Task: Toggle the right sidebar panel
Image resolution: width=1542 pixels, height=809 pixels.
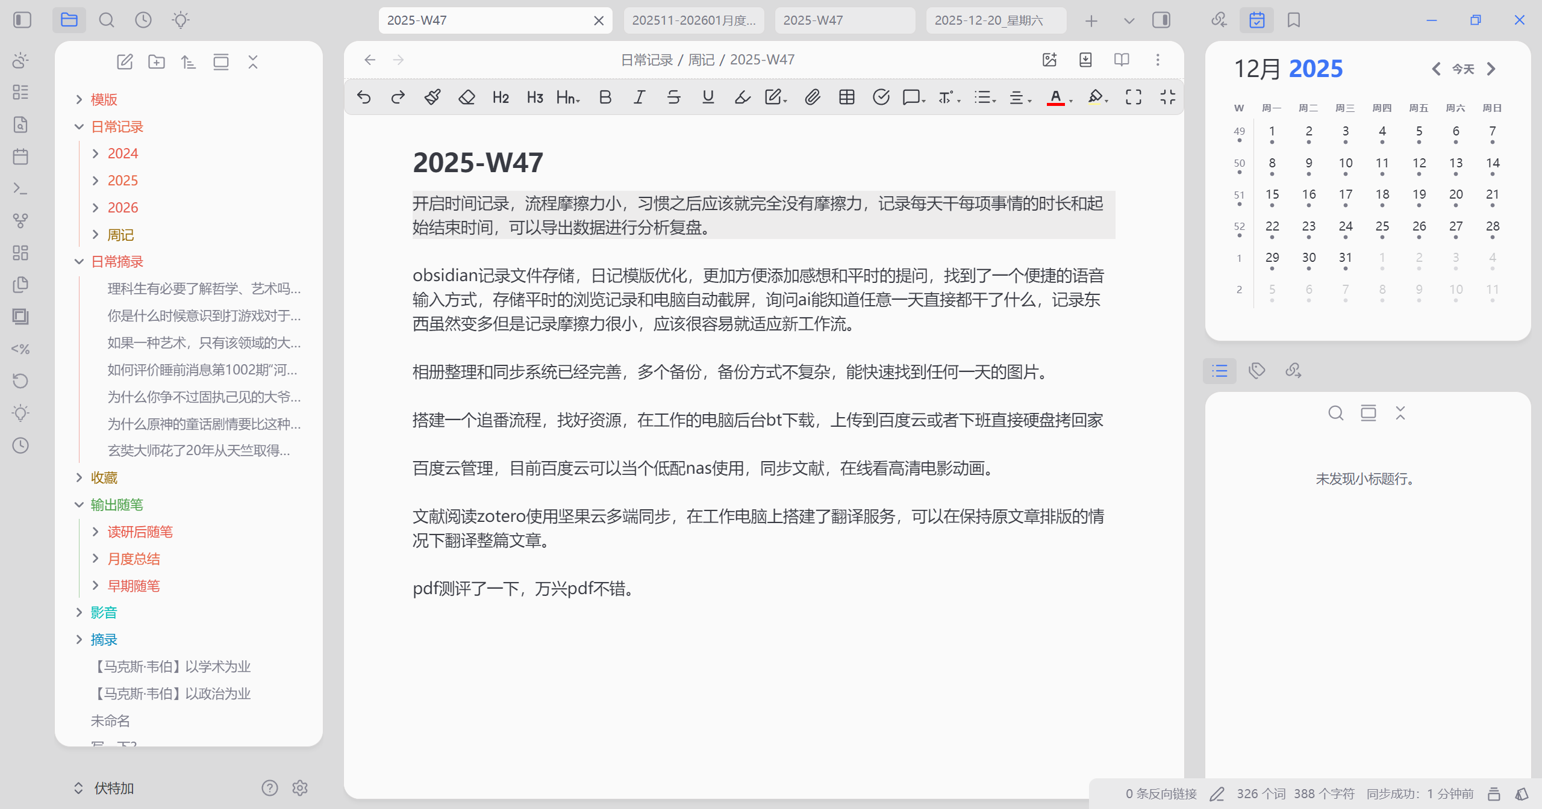Action: click(1161, 20)
